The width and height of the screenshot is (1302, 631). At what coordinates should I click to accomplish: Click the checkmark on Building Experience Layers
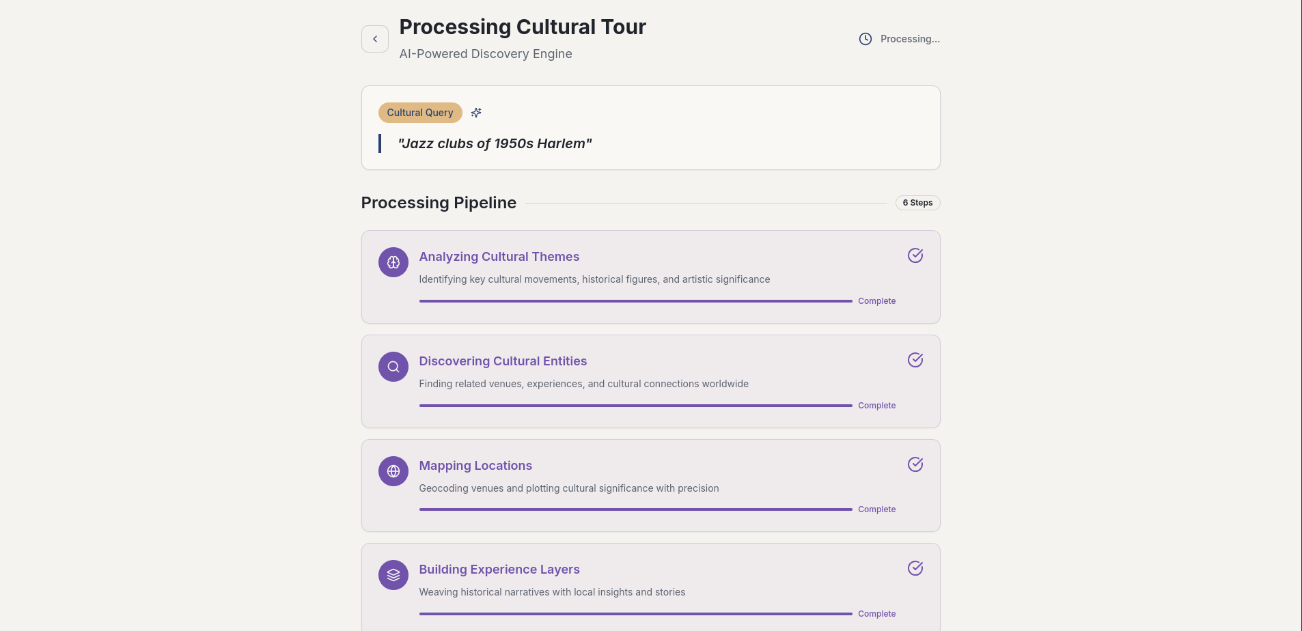coord(915,568)
